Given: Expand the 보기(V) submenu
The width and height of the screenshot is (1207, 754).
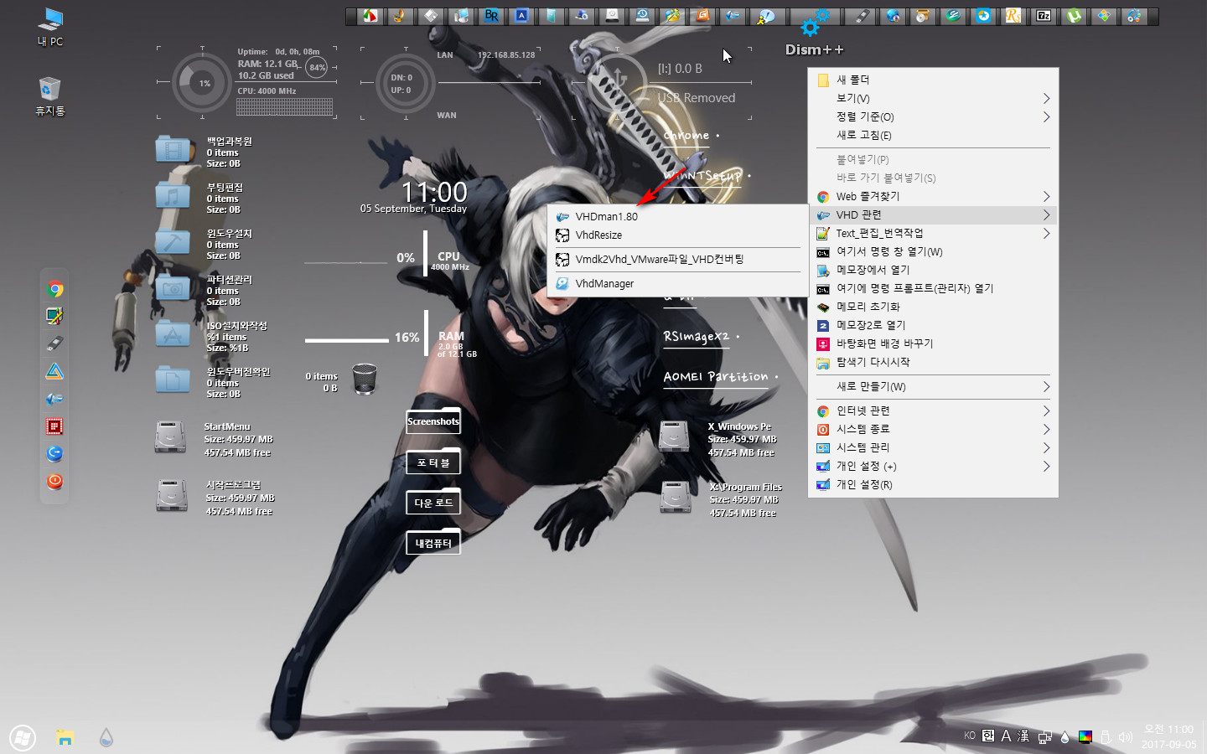Looking at the screenshot, I should click(933, 98).
